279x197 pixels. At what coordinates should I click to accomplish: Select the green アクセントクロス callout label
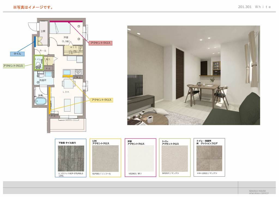(13, 66)
